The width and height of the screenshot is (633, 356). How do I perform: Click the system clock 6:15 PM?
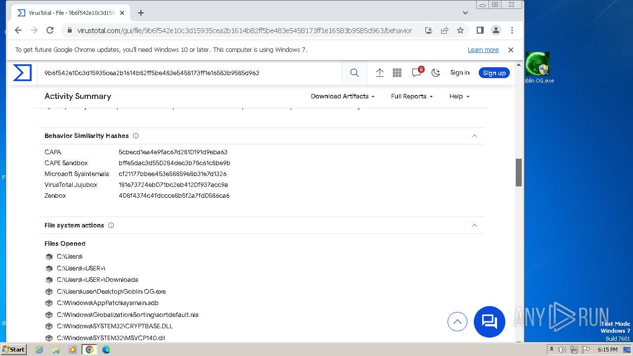coord(607,350)
